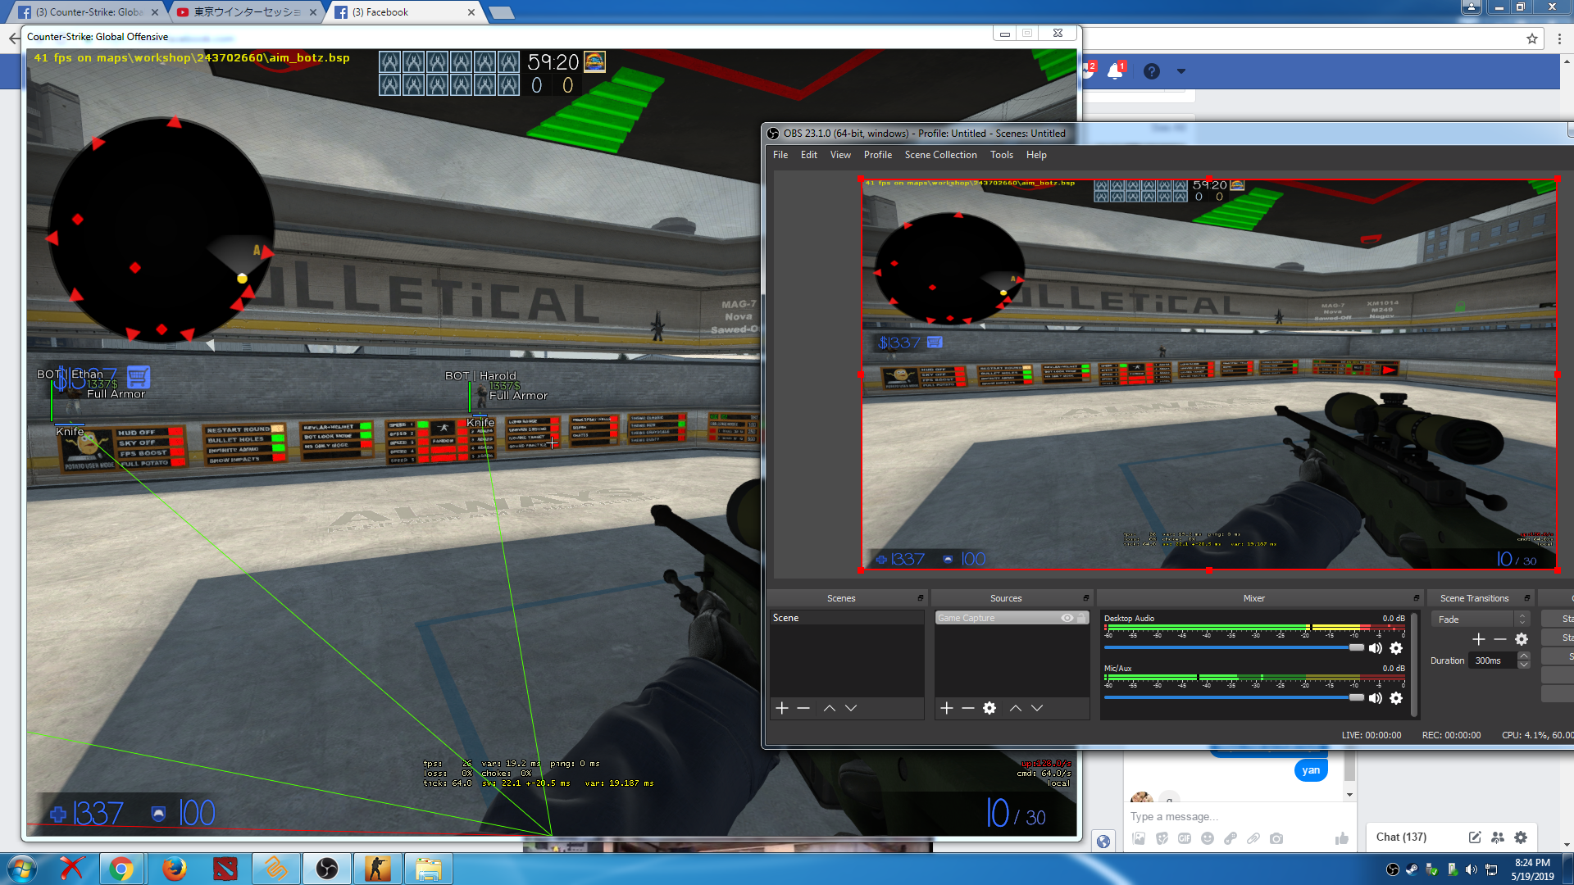This screenshot has height=885, width=1574.
Task: Open the OBS Help menu
Action: click(x=1036, y=155)
